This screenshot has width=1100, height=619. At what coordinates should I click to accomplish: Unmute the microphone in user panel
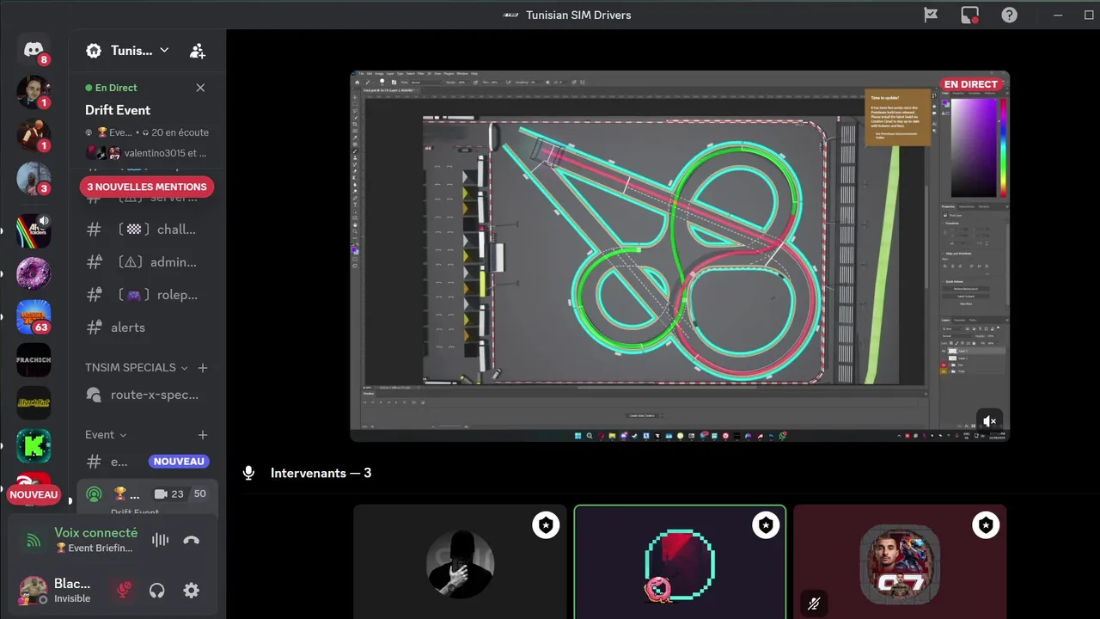(124, 591)
